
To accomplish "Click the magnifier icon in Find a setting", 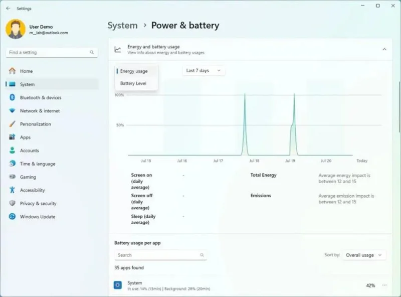I will coord(92,52).
